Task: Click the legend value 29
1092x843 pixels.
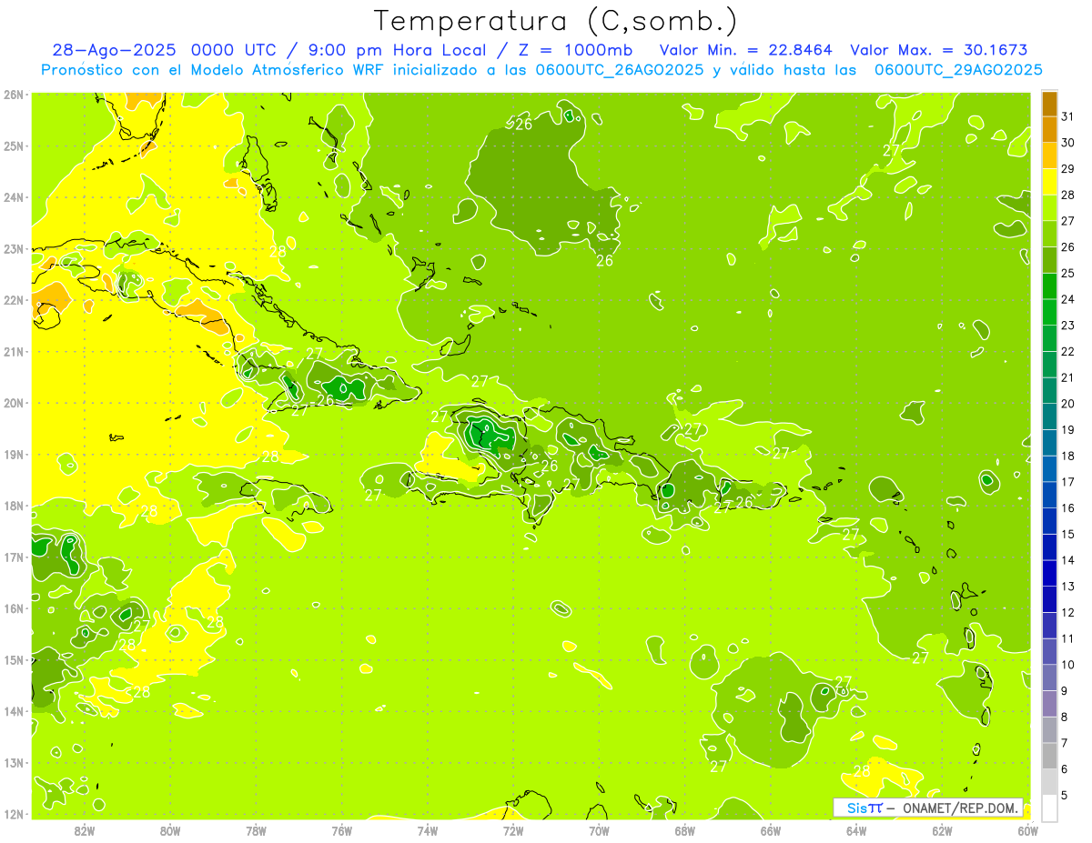Action: click(1068, 169)
